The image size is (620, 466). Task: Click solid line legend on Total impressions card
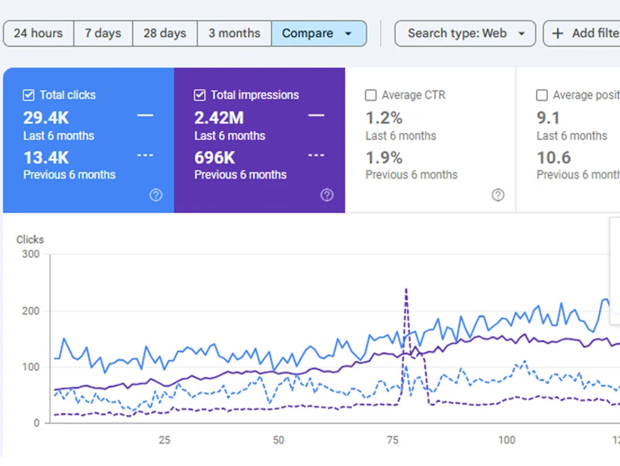click(x=316, y=116)
